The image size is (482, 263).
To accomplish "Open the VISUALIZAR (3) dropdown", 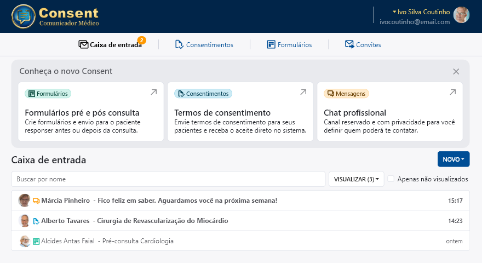I will (x=356, y=179).
